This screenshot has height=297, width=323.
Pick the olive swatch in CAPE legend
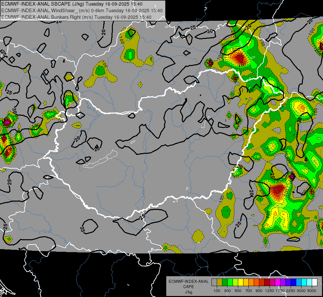point(219,282)
